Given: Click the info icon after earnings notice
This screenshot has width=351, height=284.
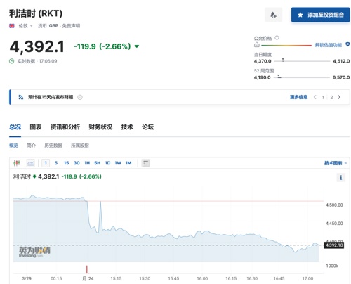Looking at the screenshot, I should coord(80,97).
